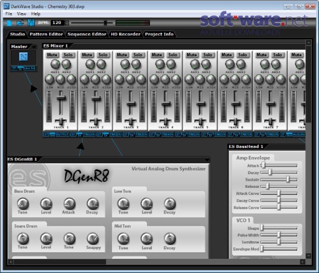Click Track 1 AUX1 knob

55,64
